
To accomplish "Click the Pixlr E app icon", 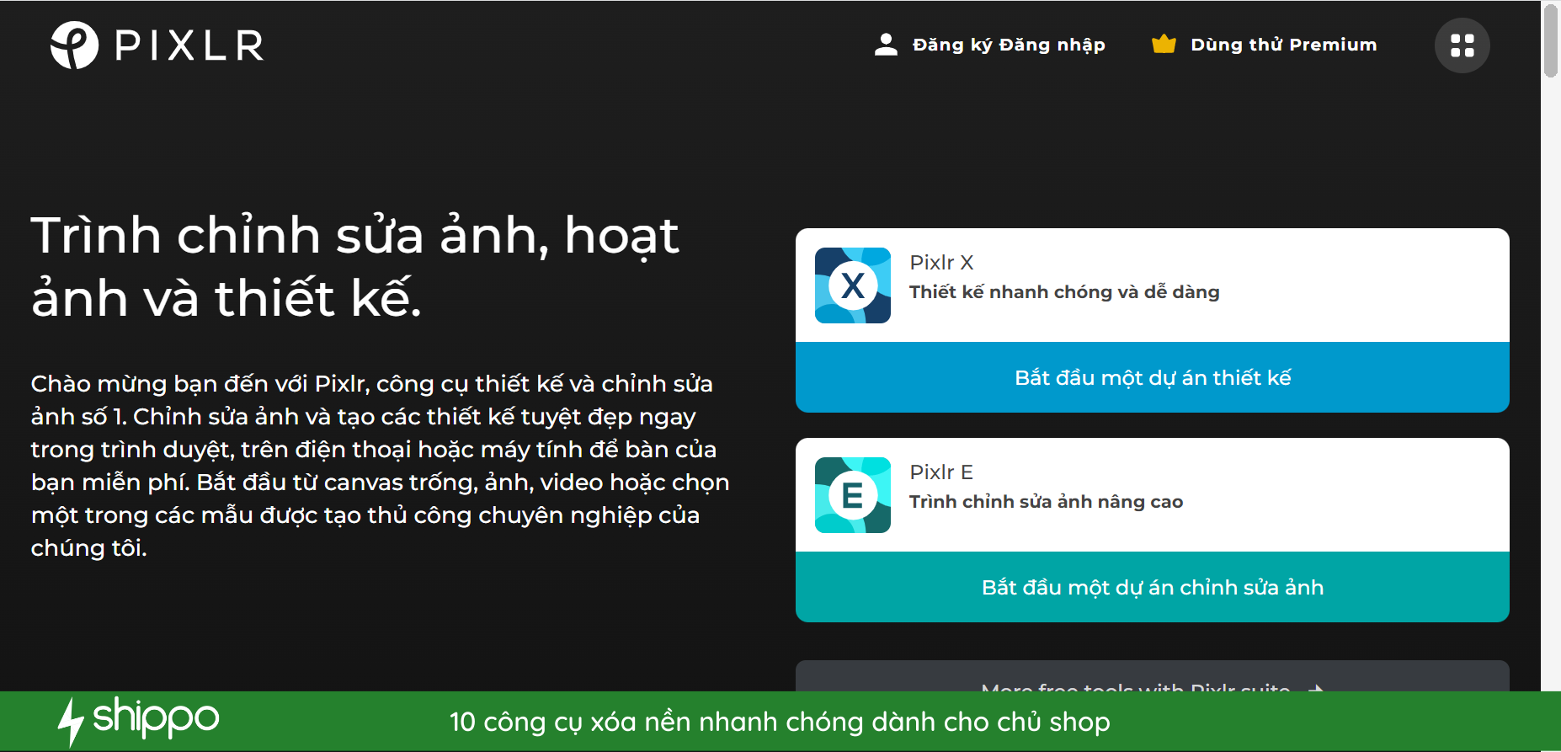I will point(853,495).
